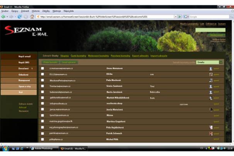
Task: Click the Windows Start orb
Action: point(5,148)
